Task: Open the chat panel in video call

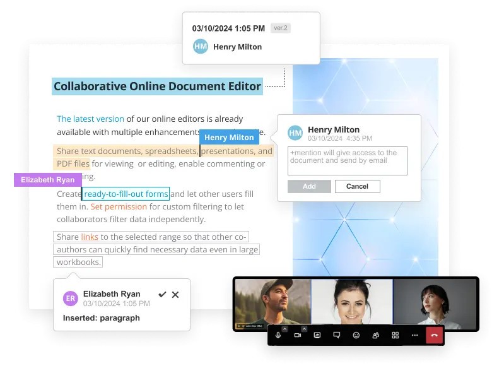Action: (x=337, y=335)
